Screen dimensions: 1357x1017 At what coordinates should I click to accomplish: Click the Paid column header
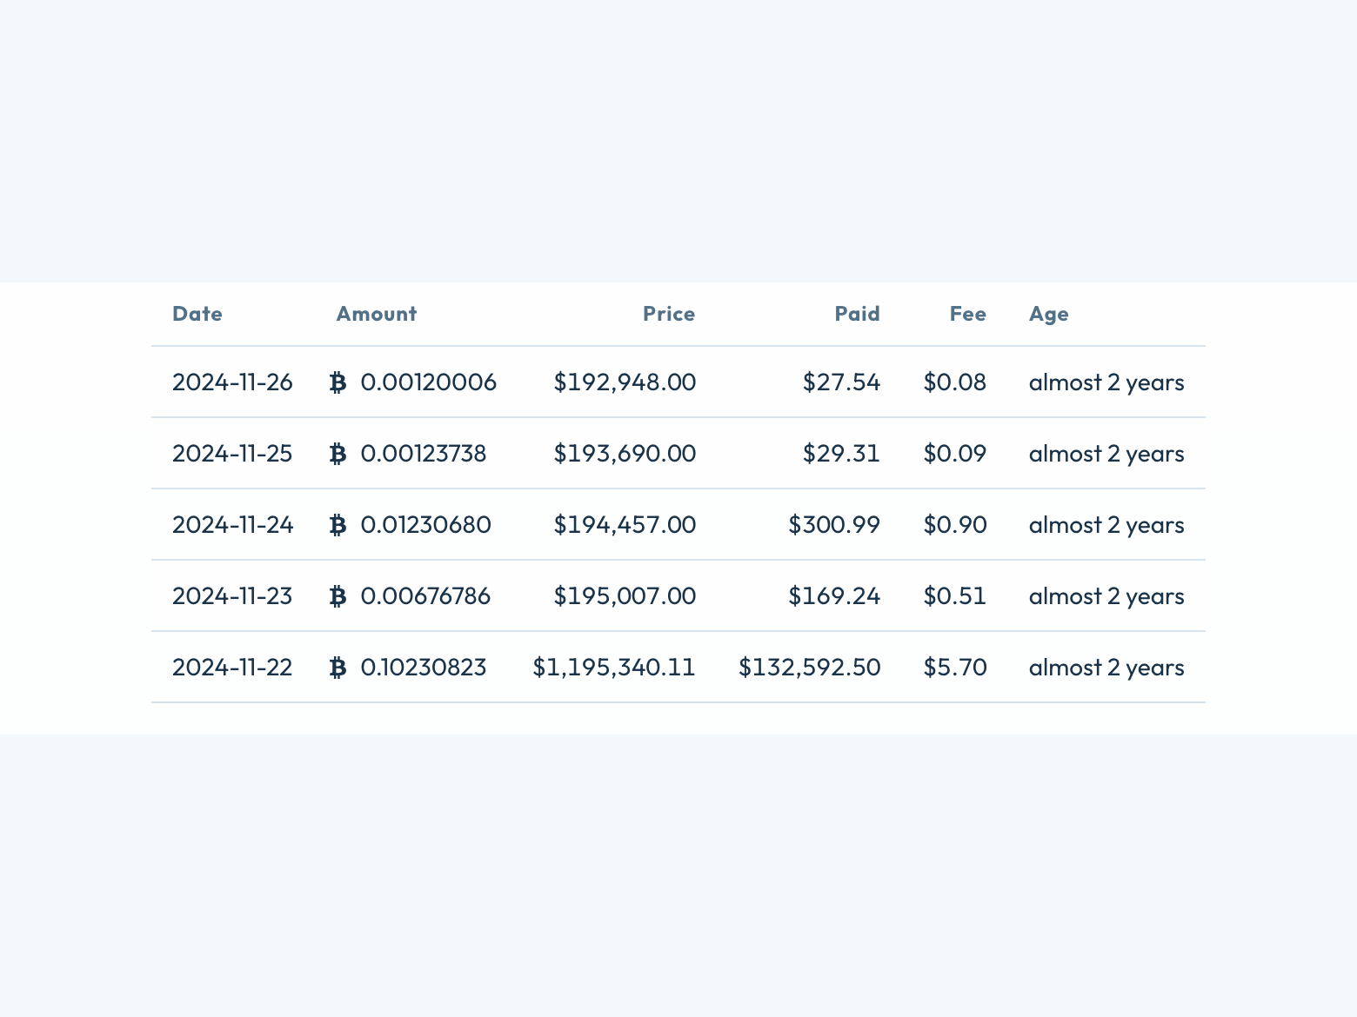click(x=858, y=314)
